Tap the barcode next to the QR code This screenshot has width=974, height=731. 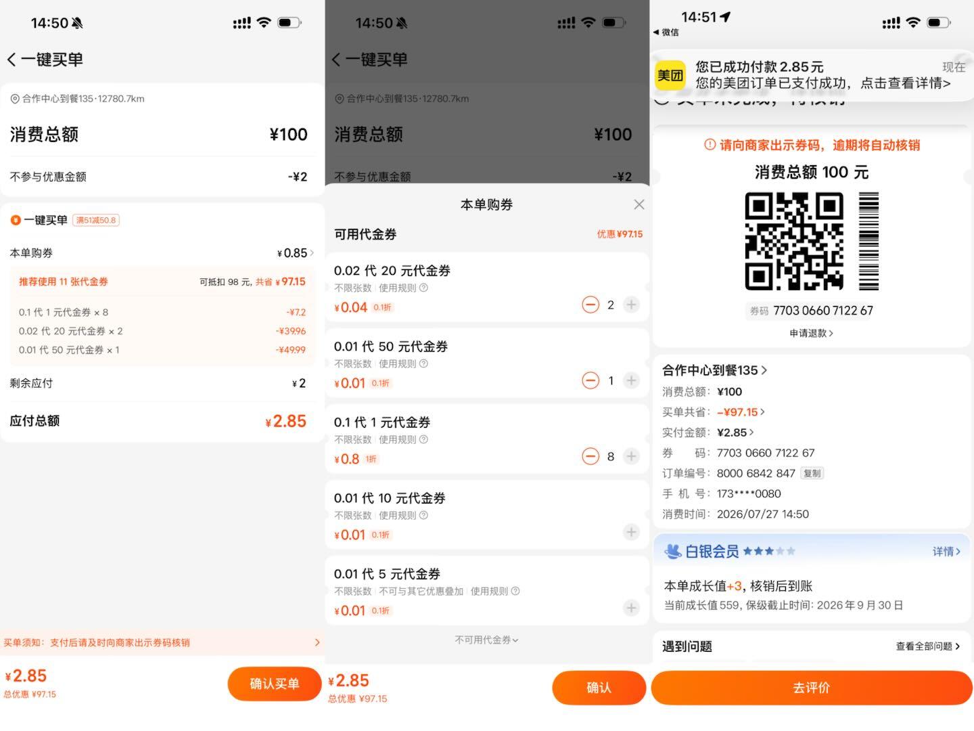pos(868,241)
